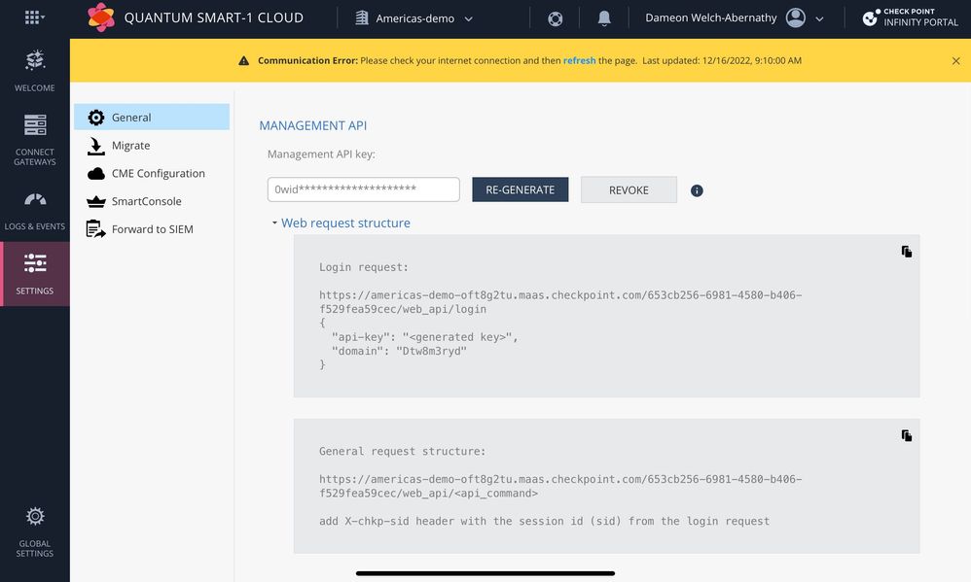Copy the Login request code block
Image resolution: width=971 pixels, height=582 pixels.
[907, 252]
